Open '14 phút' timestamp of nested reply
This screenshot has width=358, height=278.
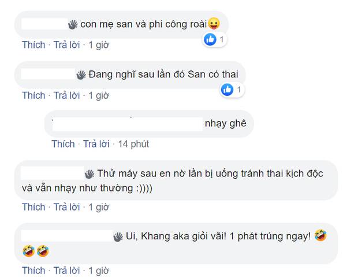pos(133,144)
